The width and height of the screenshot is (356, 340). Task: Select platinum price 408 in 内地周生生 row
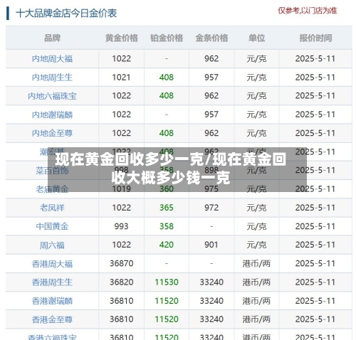167,78
